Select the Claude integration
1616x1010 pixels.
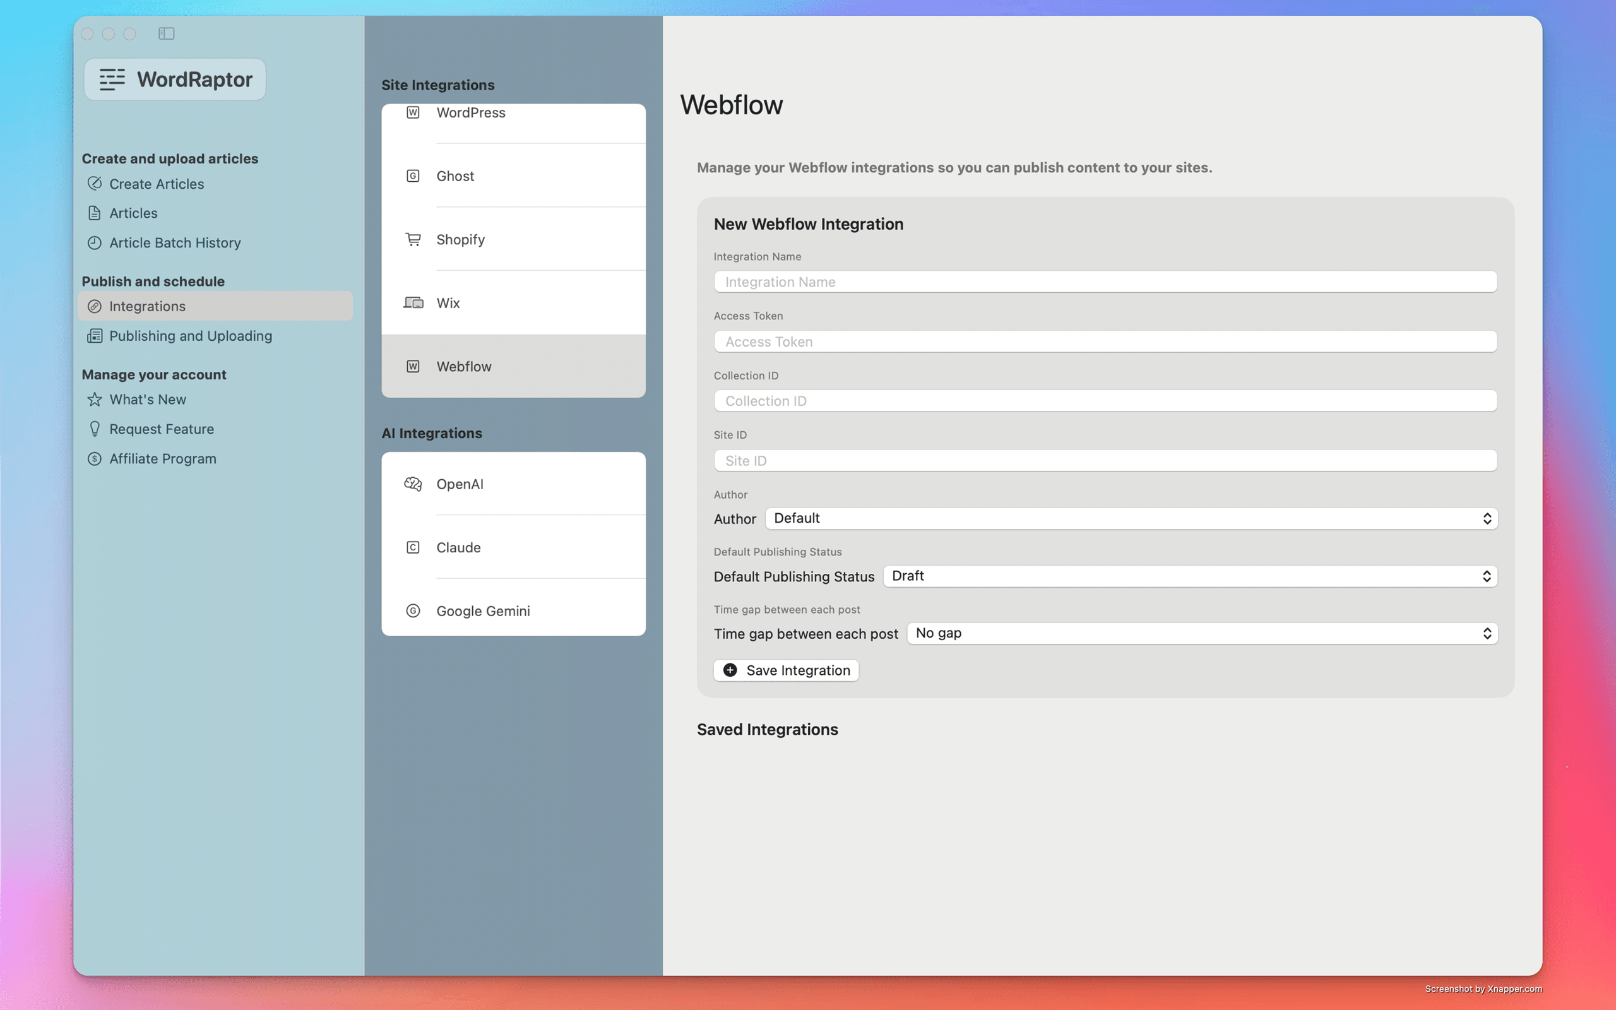513,547
